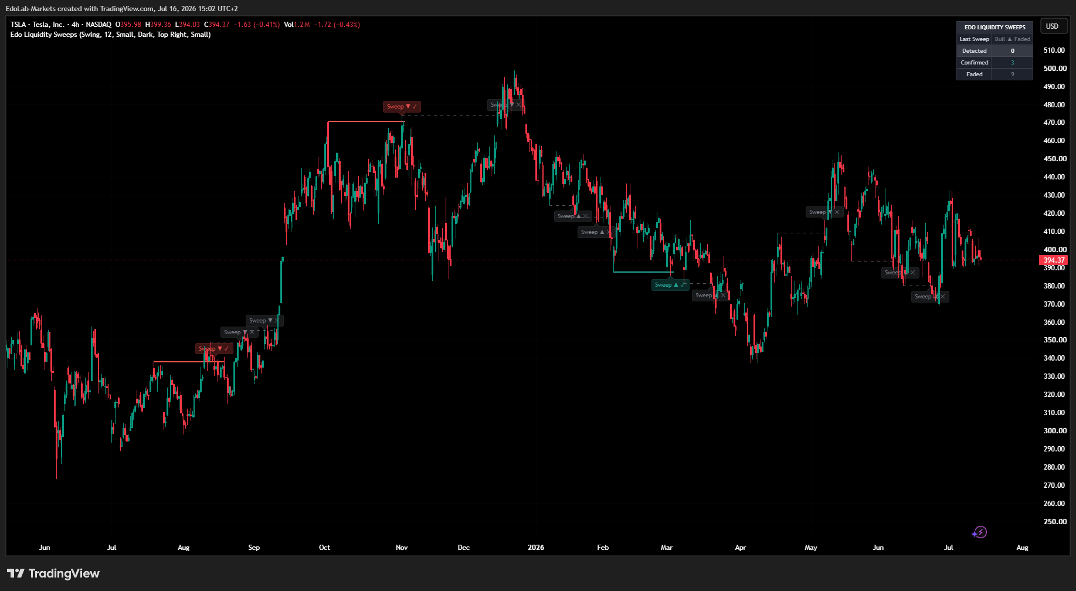
Task: Click the 510.00 price axis label
Action: coord(1054,50)
